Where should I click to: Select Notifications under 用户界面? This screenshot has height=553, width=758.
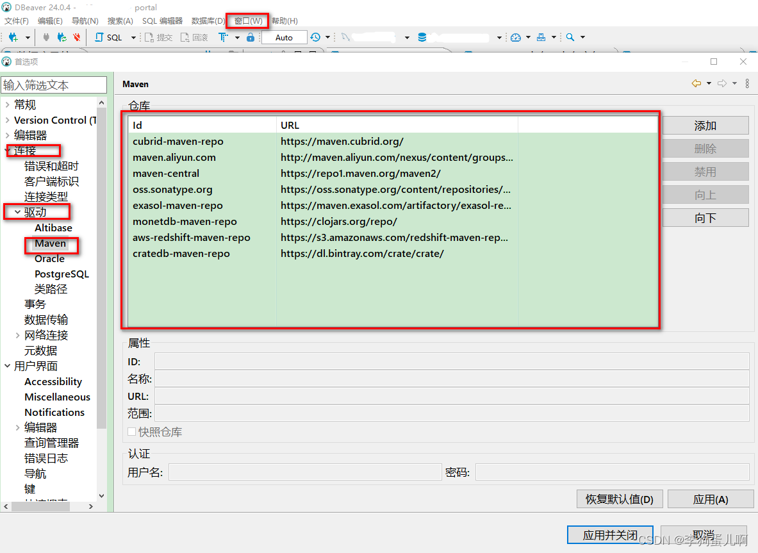click(x=54, y=412)
